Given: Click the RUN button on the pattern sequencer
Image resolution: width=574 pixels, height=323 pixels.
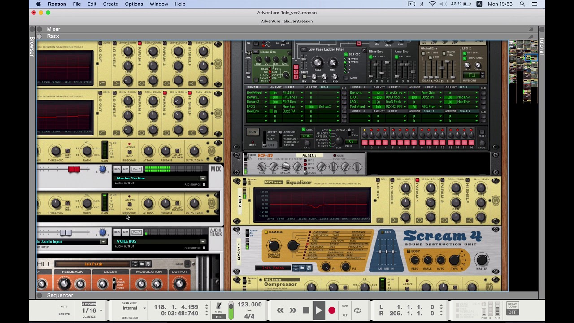Looking at the screenshot, I should 252,133.
